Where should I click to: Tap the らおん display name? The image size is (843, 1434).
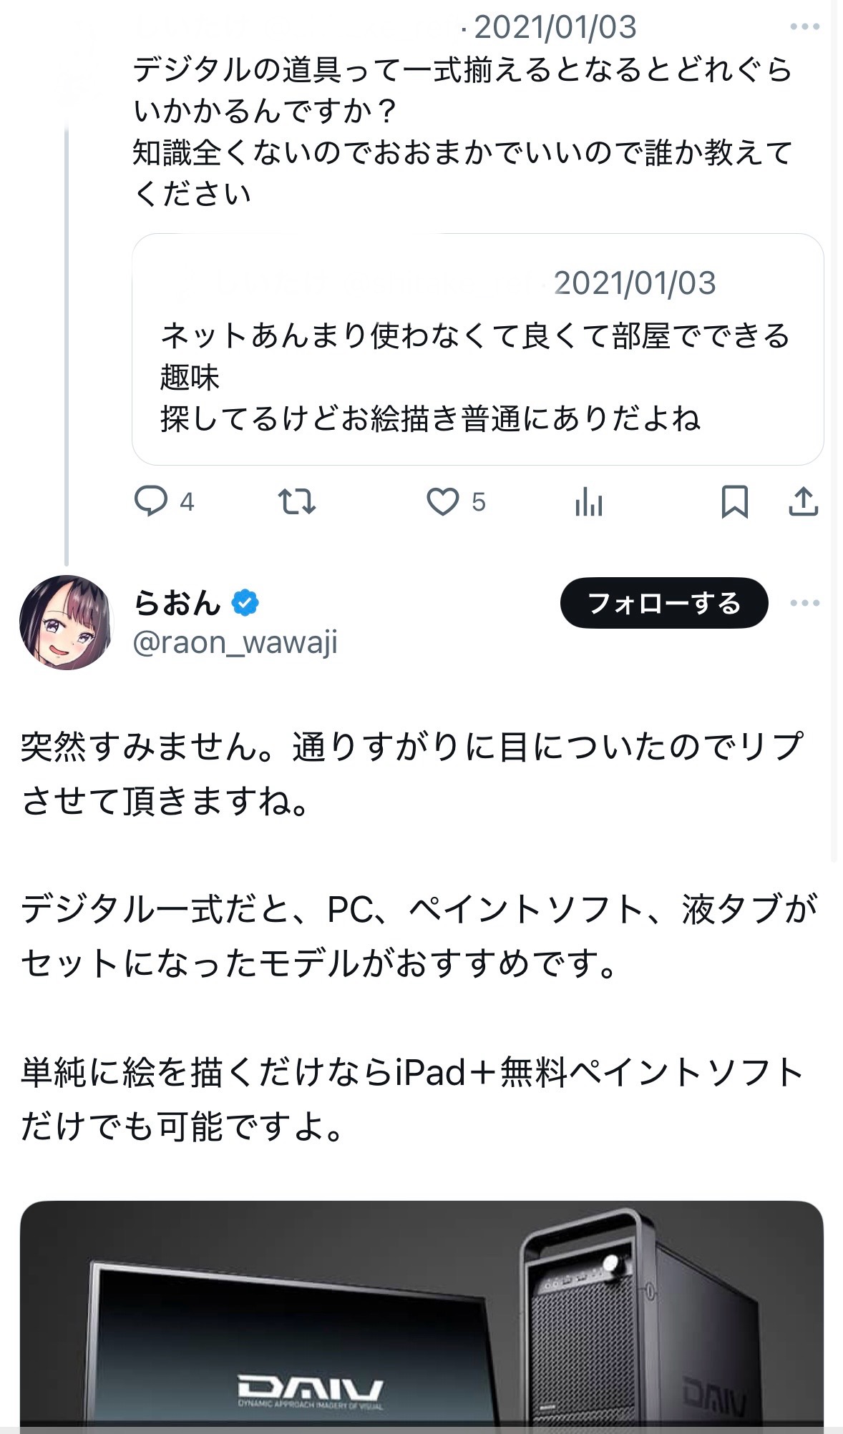177,603
